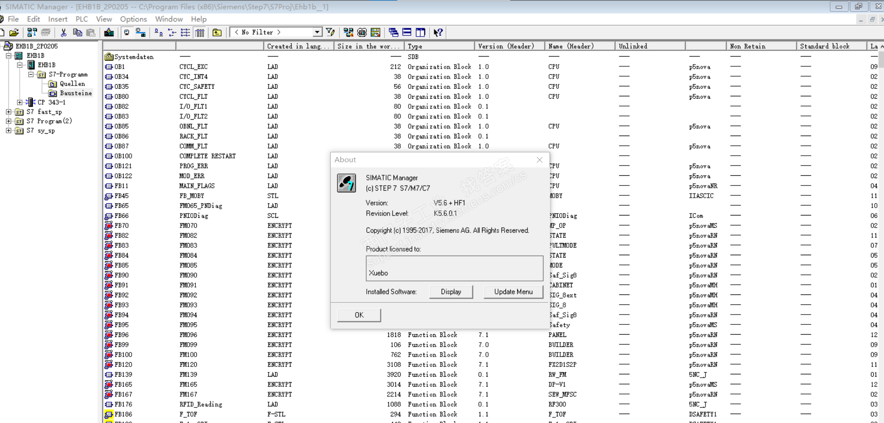Click the Standard block column header
This screenshot has height=423, width=884.
832,46
